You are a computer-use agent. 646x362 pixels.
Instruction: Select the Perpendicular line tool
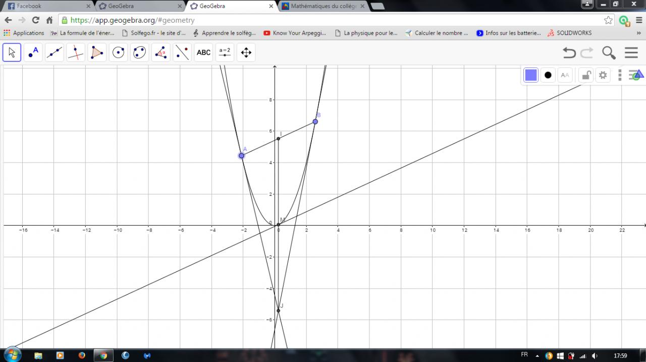pos(76,52)
